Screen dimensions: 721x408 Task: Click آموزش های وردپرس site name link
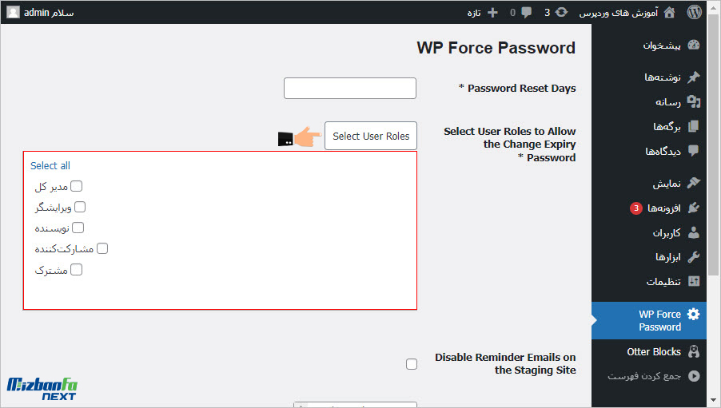[x=619, y=13]
